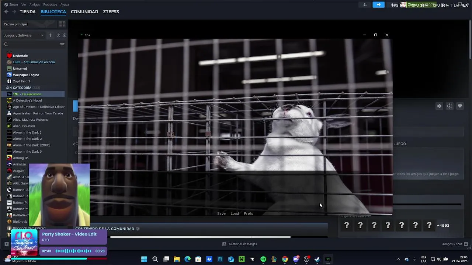
Task: Expand the Juegos y Software dropdown
Action: point(24,35)
